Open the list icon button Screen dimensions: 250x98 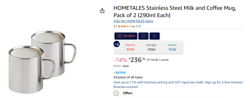coord(154,36)
